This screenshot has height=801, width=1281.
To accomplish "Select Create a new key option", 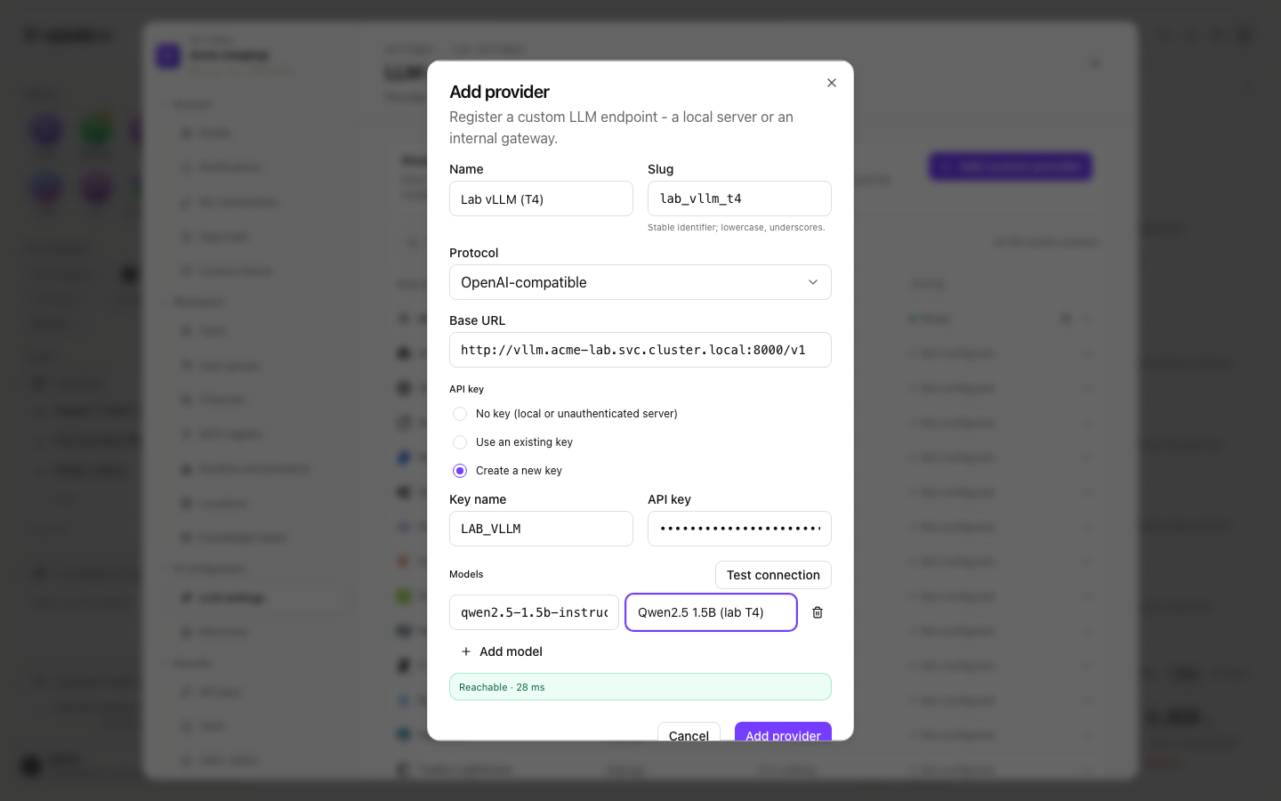I will (x=460, y=471).
